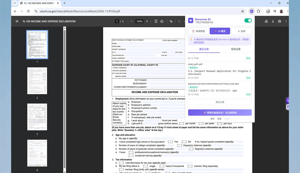The width and height of the screenshot is (300, 173).
Task: Select the ds82_pdf.pdf original filename
Action: click(x=195, y=64)
